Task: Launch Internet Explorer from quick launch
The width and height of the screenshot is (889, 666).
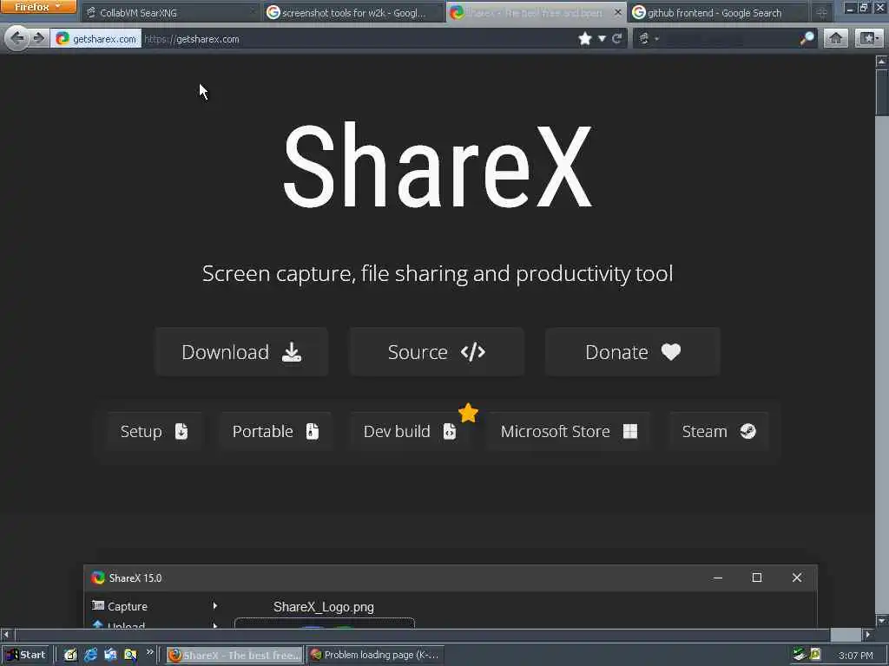Action: [x=90, y=656]
